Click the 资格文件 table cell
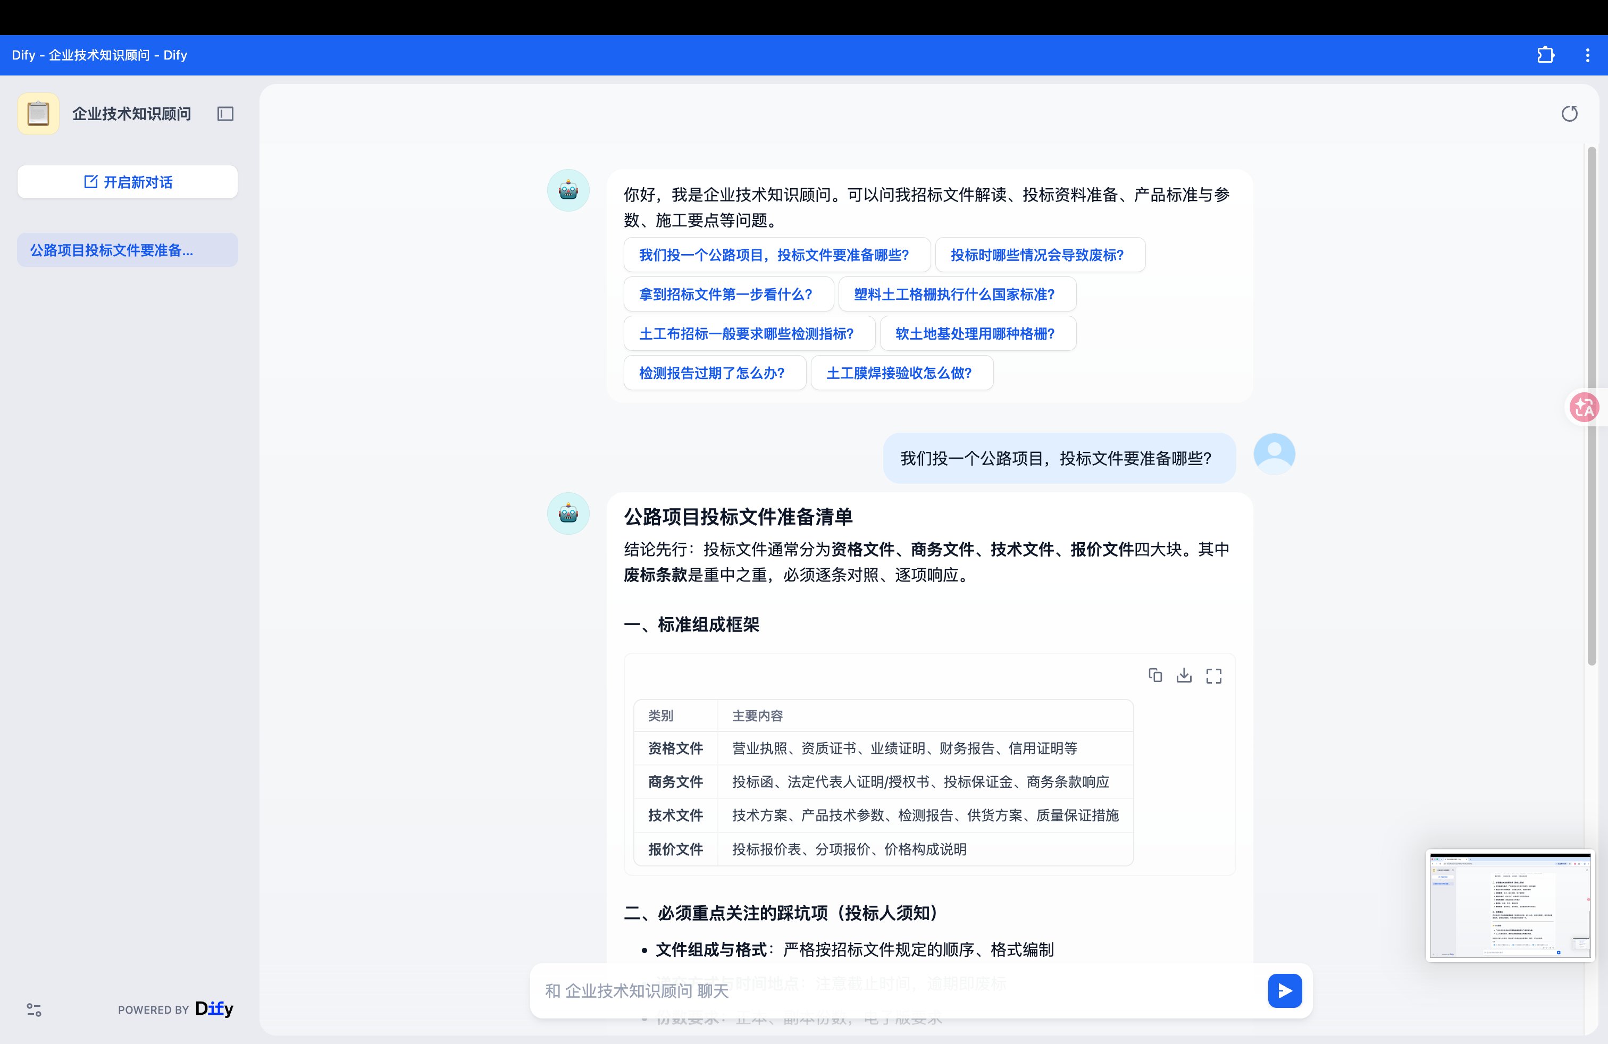The height and width of the screenshot is (1044, 1608). click(x=676, y=748)
